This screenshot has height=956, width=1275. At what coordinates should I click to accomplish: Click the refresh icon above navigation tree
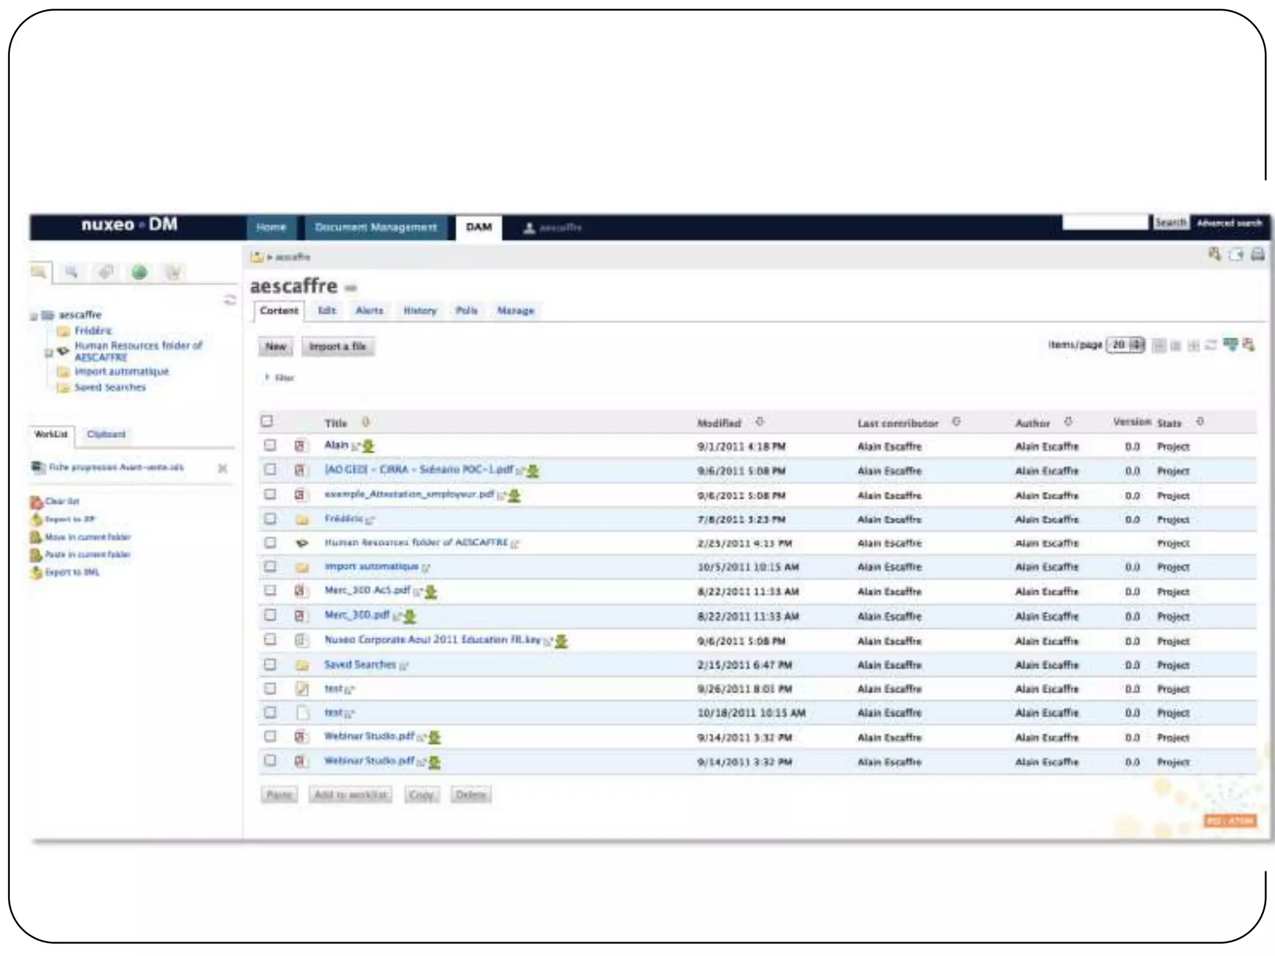(230, 300)
